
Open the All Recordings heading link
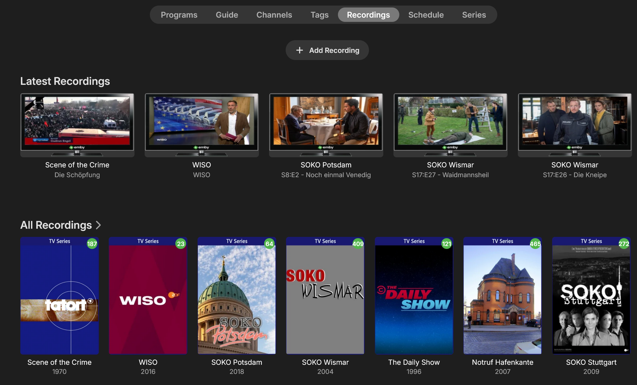(56, 225)
